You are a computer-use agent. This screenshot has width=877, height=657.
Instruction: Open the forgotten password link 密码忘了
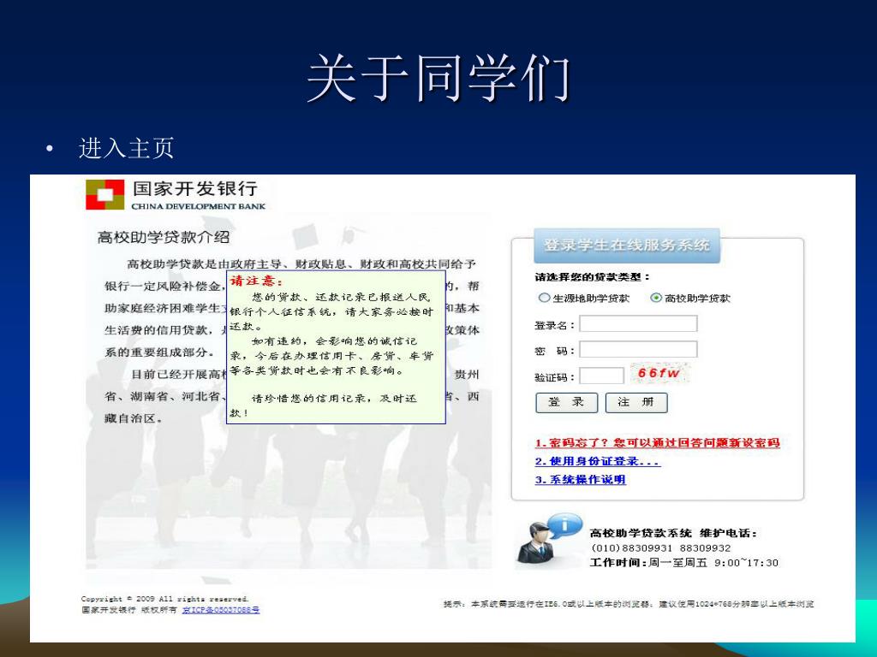point(657,443)
